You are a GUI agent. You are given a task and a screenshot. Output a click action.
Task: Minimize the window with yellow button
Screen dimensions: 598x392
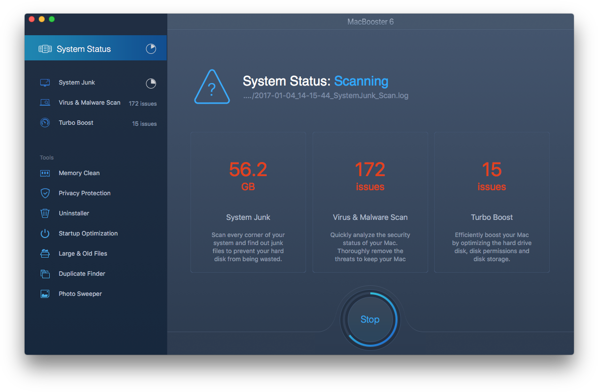42,19
